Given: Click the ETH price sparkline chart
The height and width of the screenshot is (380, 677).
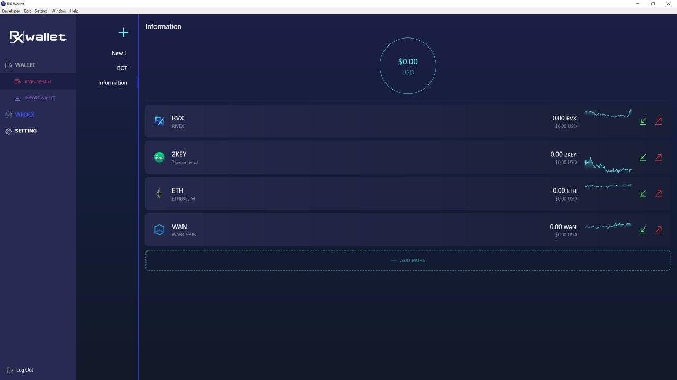Looking at the screenshot, I should pos(608,186).
